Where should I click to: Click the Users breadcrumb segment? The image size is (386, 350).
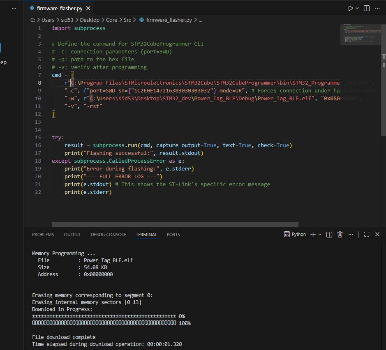click(48, 20)
